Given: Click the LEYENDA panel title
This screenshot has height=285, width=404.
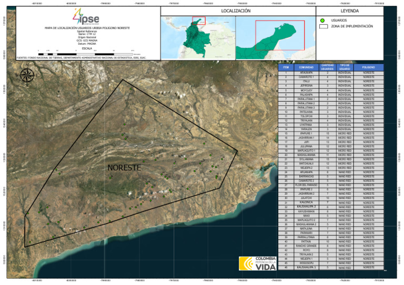Looking at the screenshot, I should point(350,11).
